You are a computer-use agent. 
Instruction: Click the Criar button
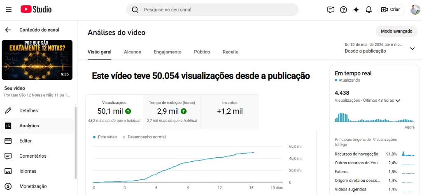(x=391, y=10)
